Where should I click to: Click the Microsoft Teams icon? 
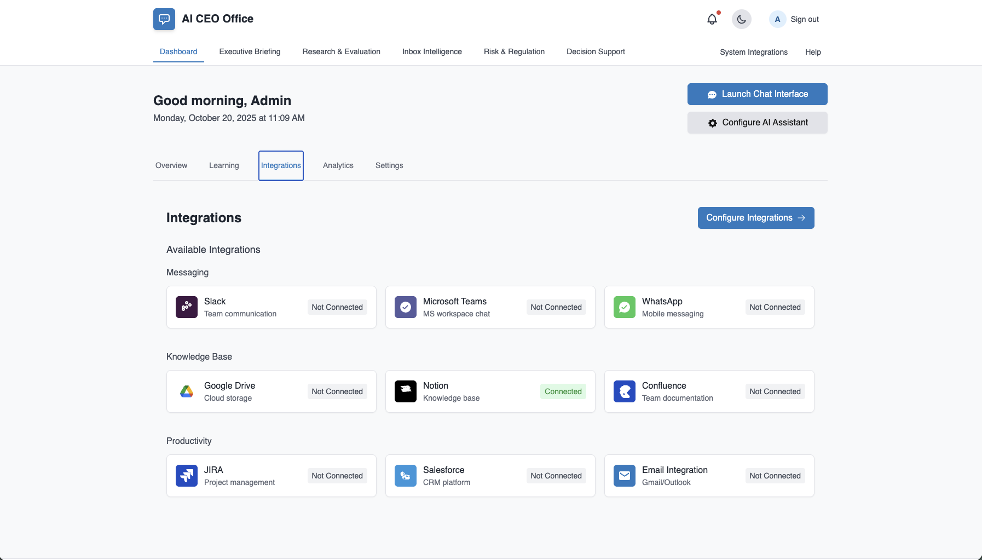pyautogui.click(x=406, y=307)
